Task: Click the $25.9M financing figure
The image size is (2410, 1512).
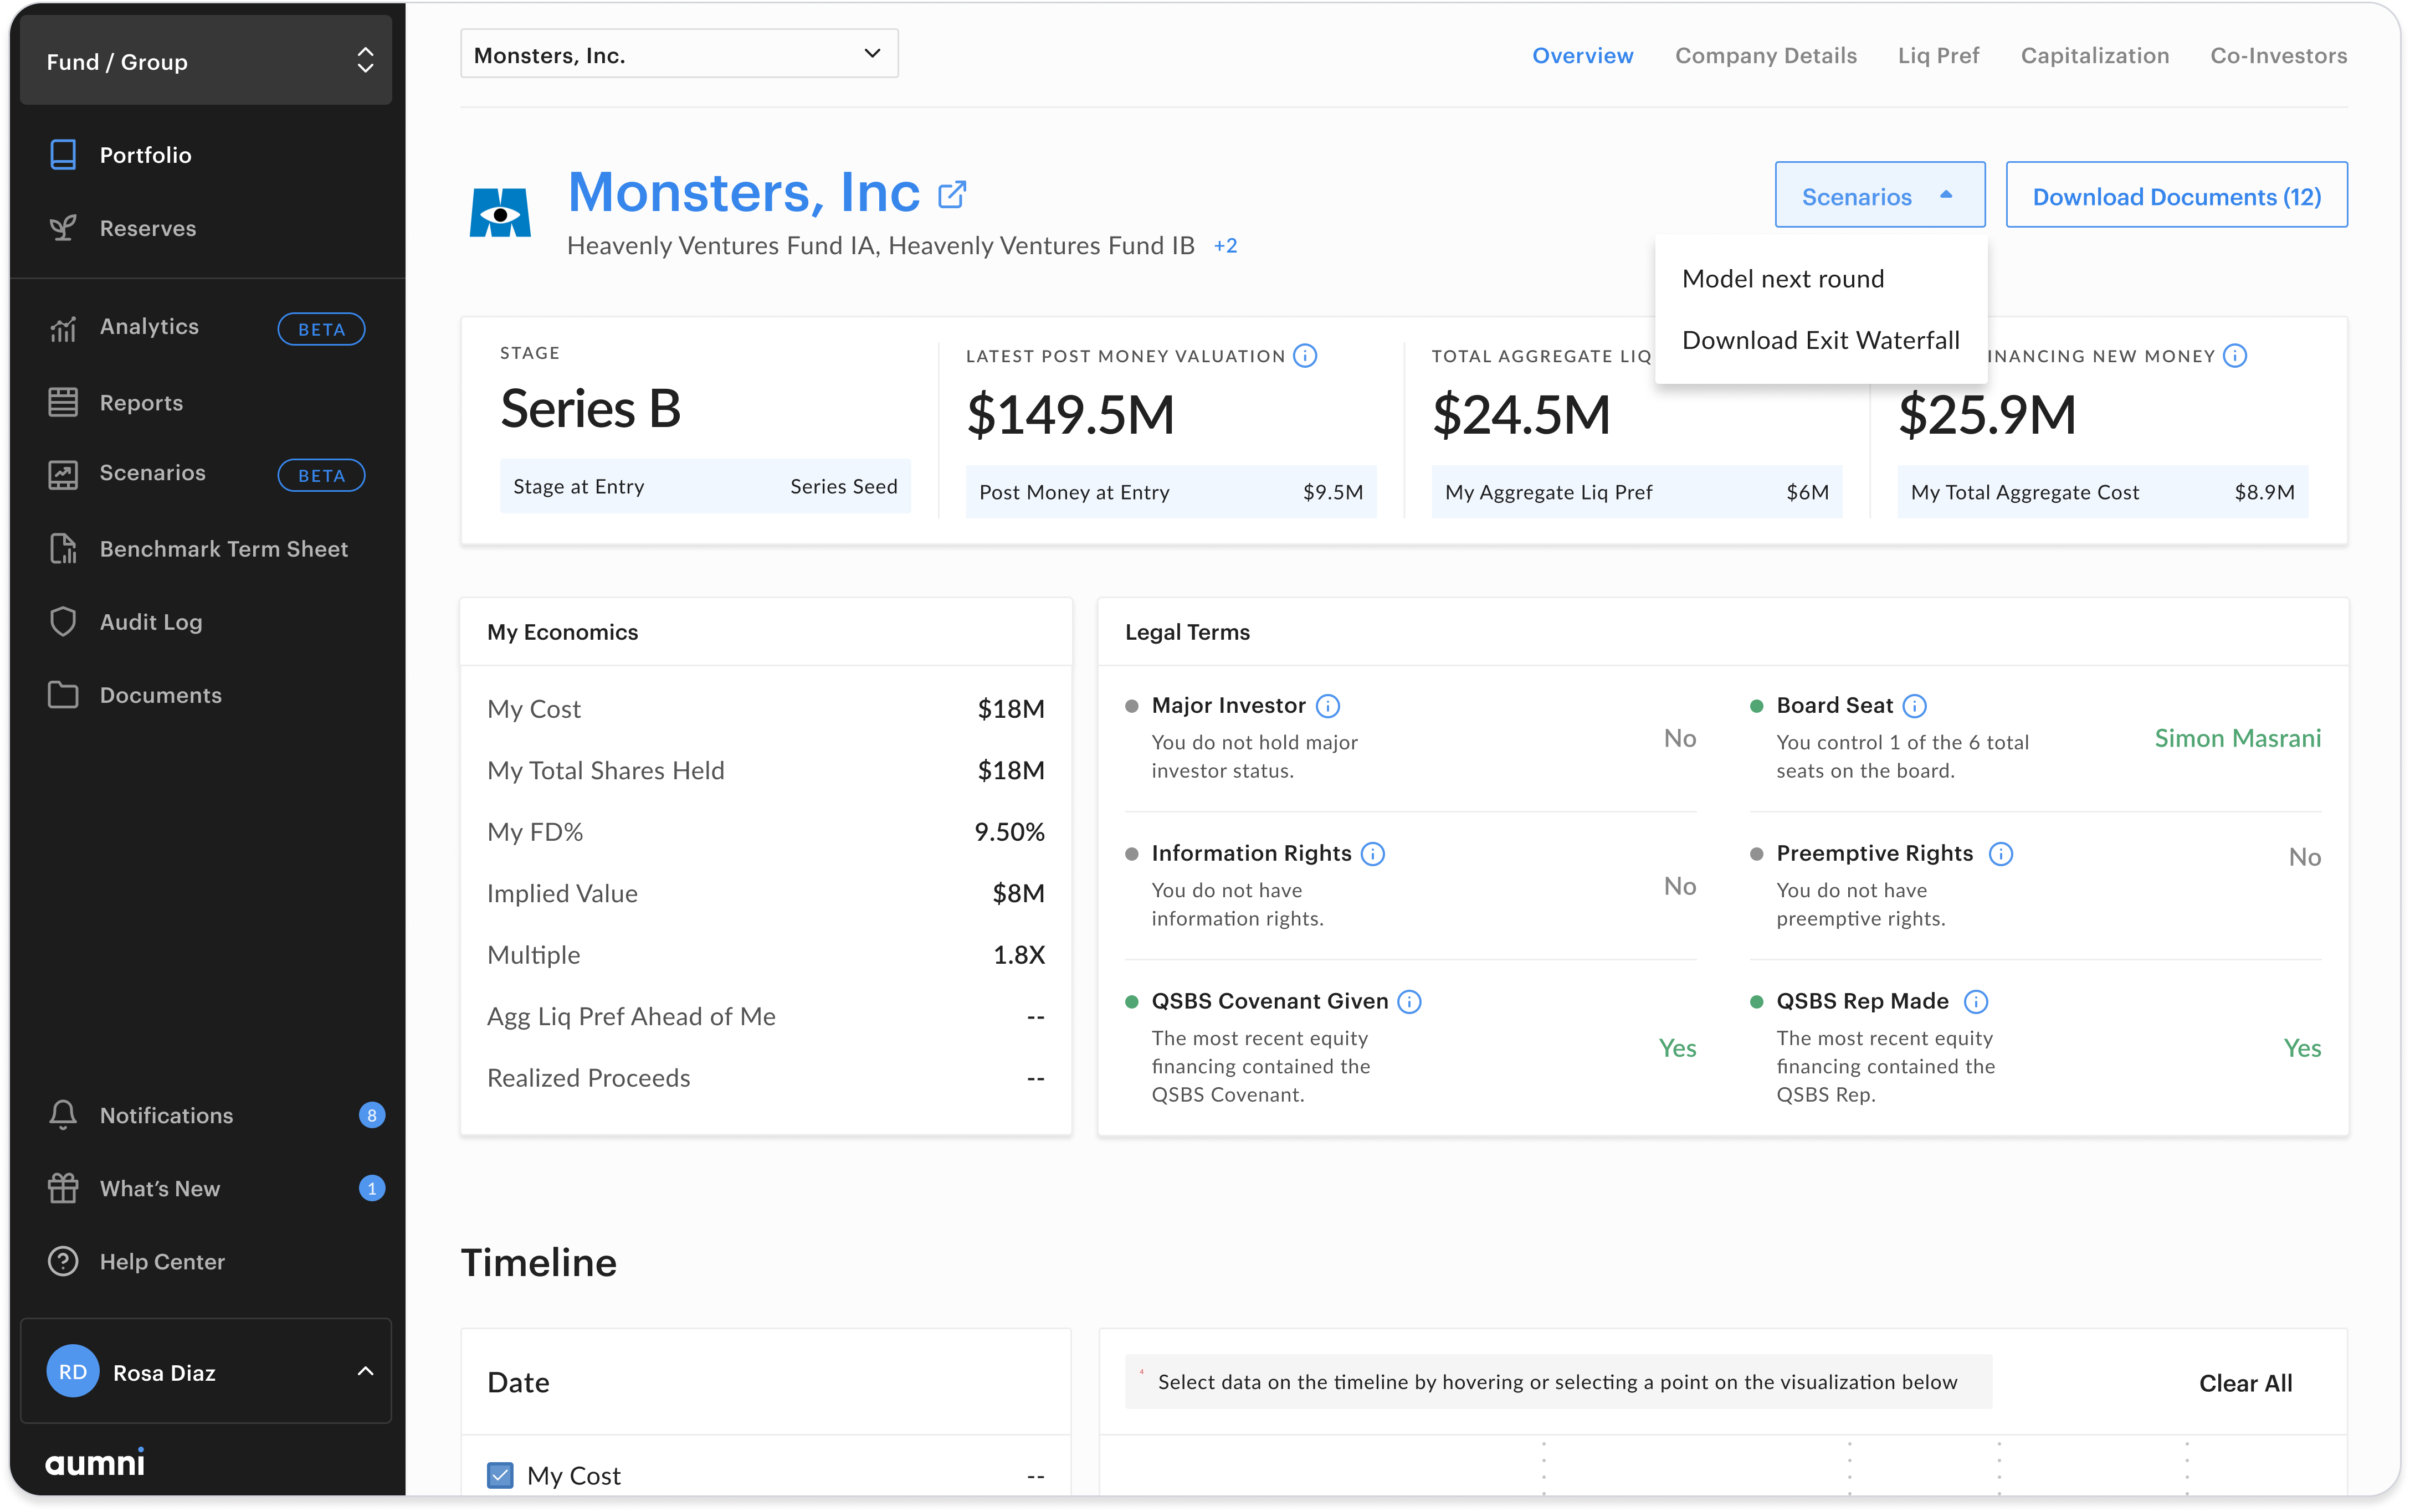Action: pos(1987,415)
